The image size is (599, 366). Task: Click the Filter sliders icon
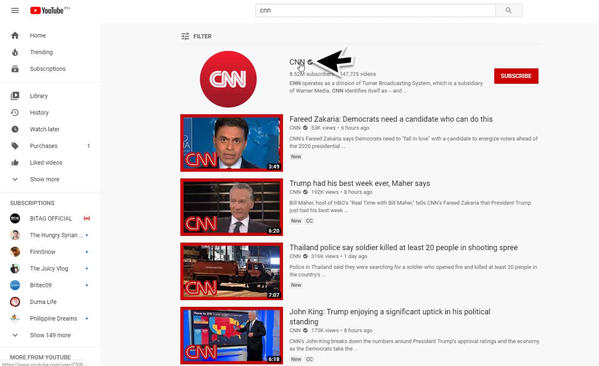tap(185, 36)
